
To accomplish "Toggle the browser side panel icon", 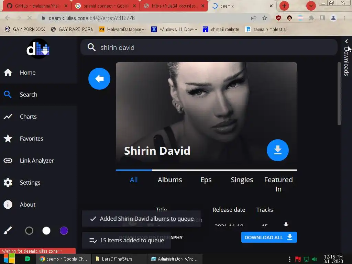I will [322, 18].
